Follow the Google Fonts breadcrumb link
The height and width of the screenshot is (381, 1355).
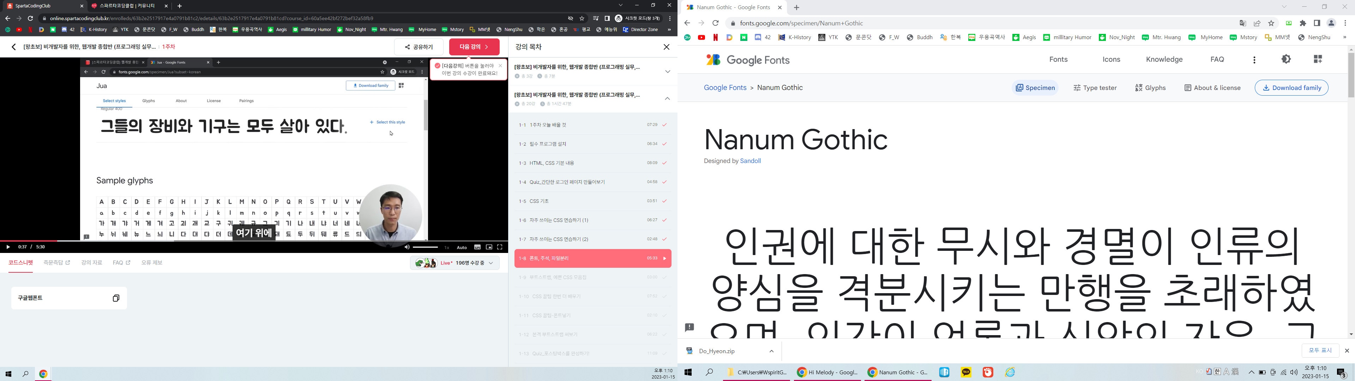[x=725, y=88]
